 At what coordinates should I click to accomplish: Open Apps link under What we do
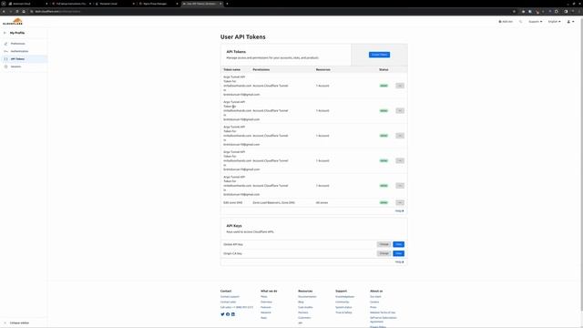tap(263, 318)
